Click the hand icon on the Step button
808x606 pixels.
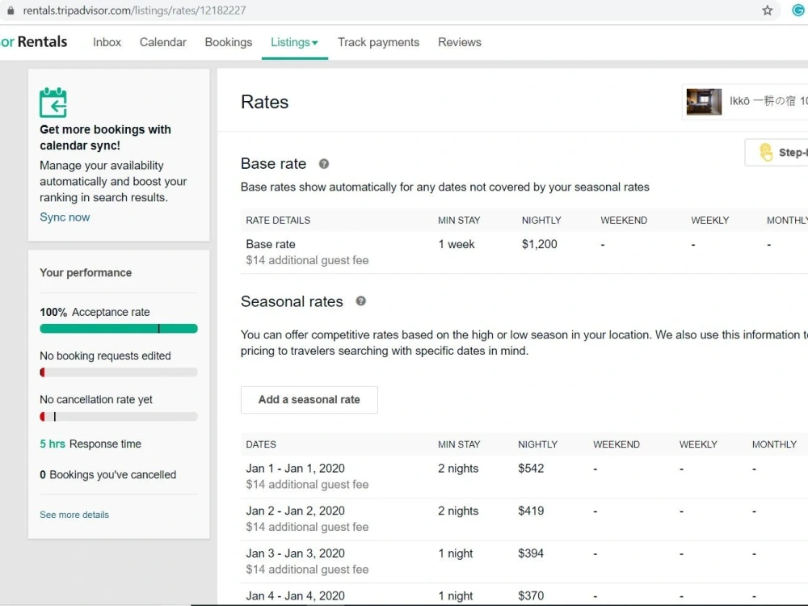click(x=766, y=153)
